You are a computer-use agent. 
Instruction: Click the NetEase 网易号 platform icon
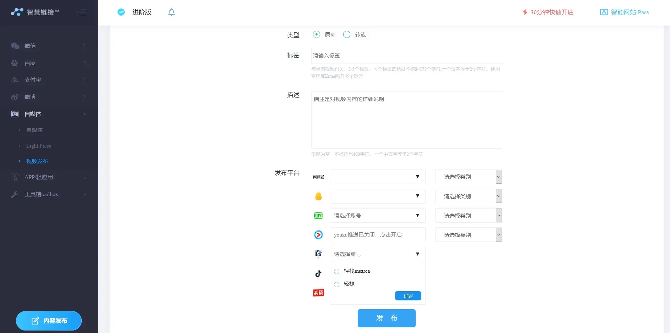click(x=318, y=177)
